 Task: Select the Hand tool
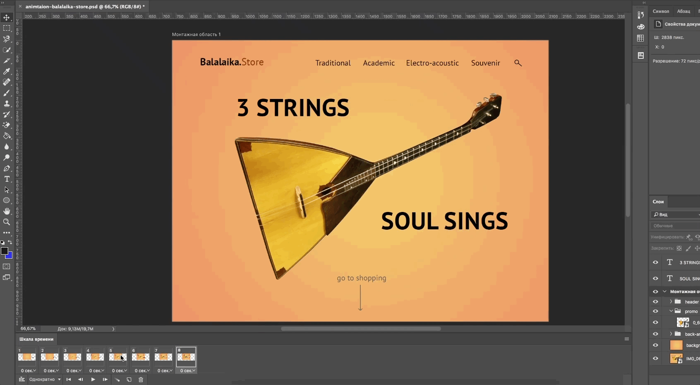coord(7,211)
